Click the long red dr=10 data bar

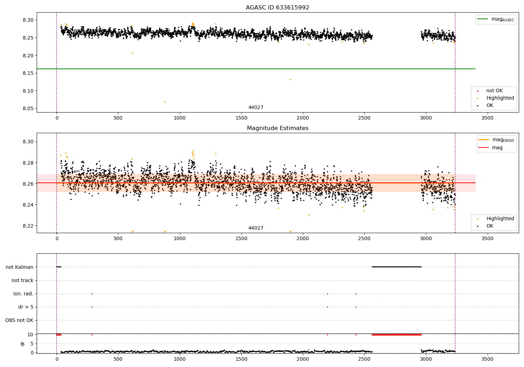pyautogui.click(x=397, y=334)
